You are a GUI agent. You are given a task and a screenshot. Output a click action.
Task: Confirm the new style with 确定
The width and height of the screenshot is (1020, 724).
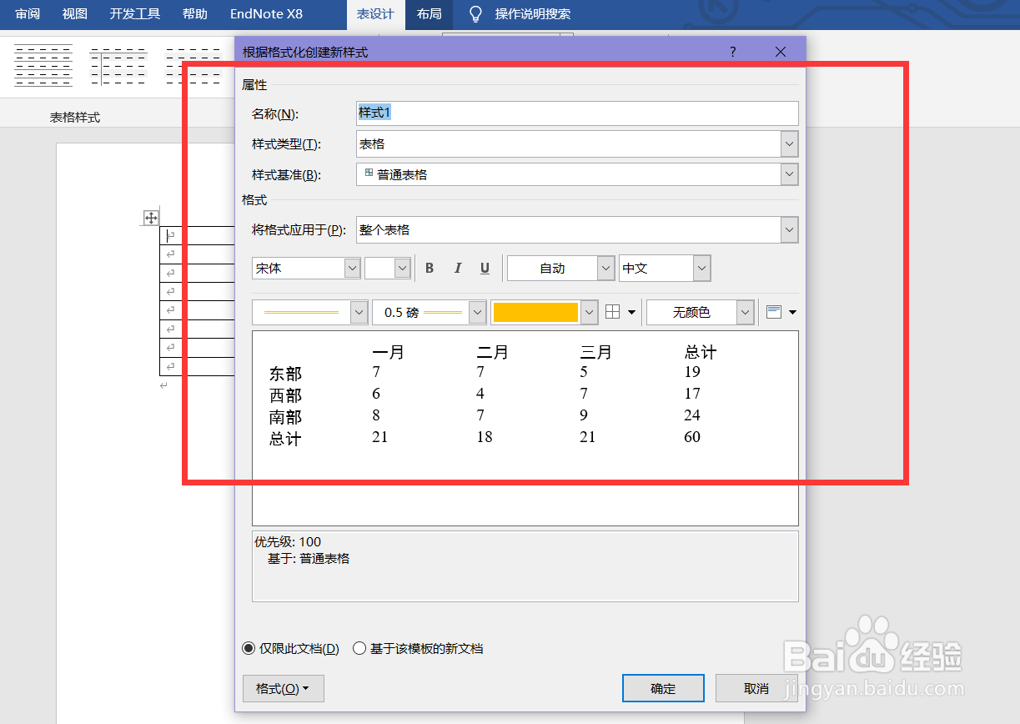tap(663, 687)
